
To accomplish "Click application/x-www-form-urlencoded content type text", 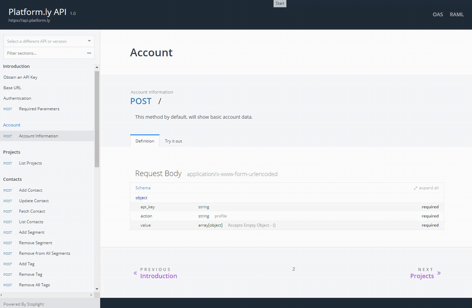I will point(232,174).
